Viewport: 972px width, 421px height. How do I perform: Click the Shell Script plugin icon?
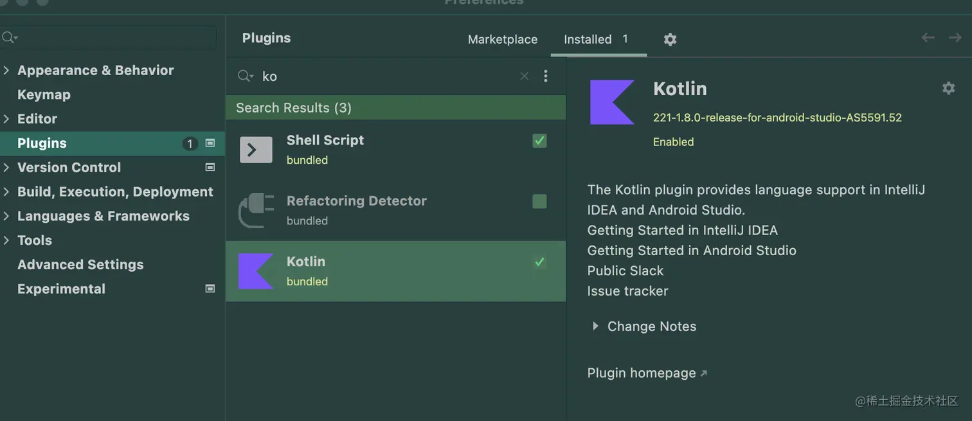coord(256,150)
